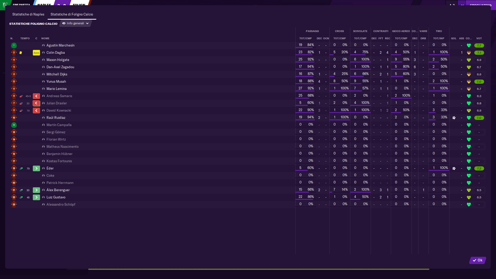Click the info icon beside Mason Holgate
This screenshot has width=496, height=279.
pos(43,60)
